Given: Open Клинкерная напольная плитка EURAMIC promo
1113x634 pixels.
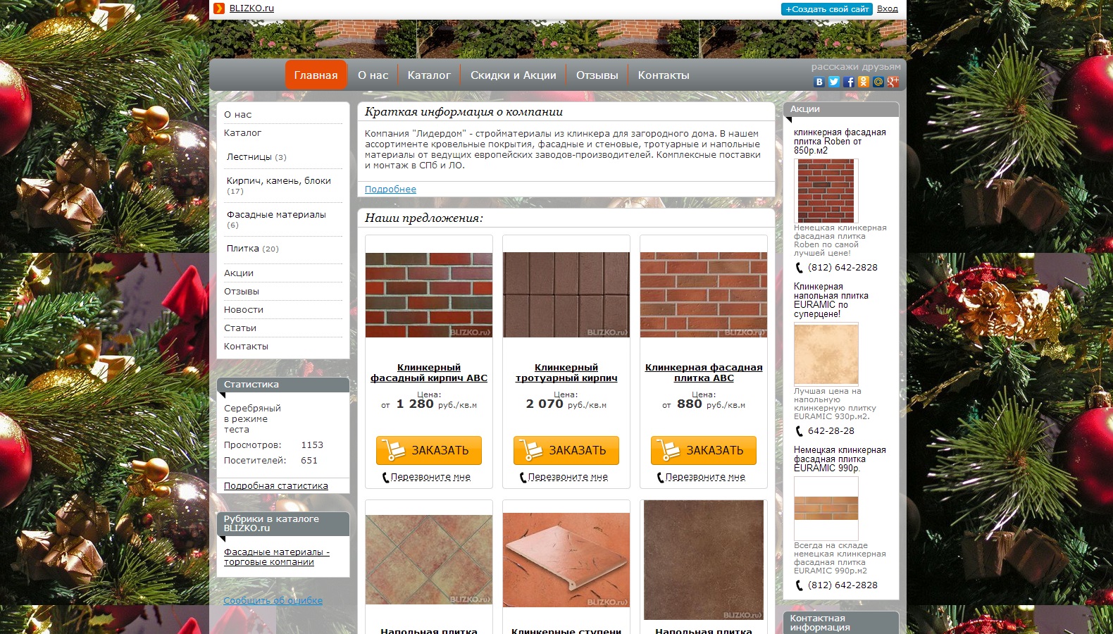Looking at the screenshot, I should 831,300.
